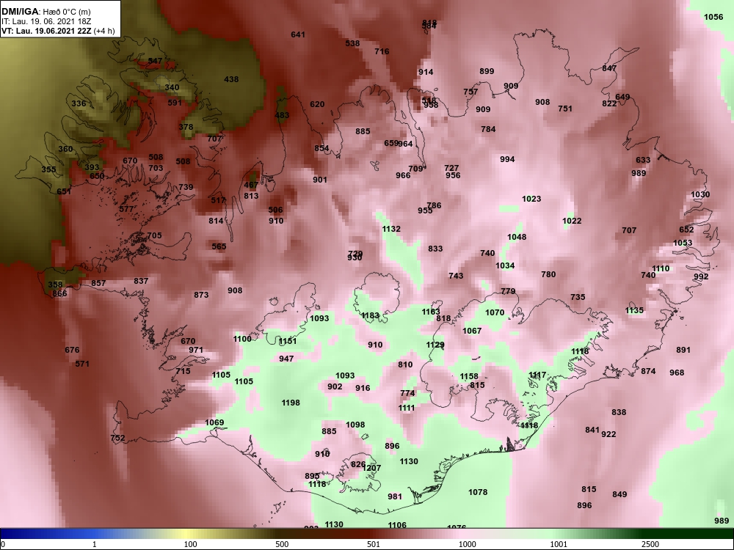This screenshot has width=734, height=550.
Task: Pick the 676 value over the sea
Action: [72, 350]
